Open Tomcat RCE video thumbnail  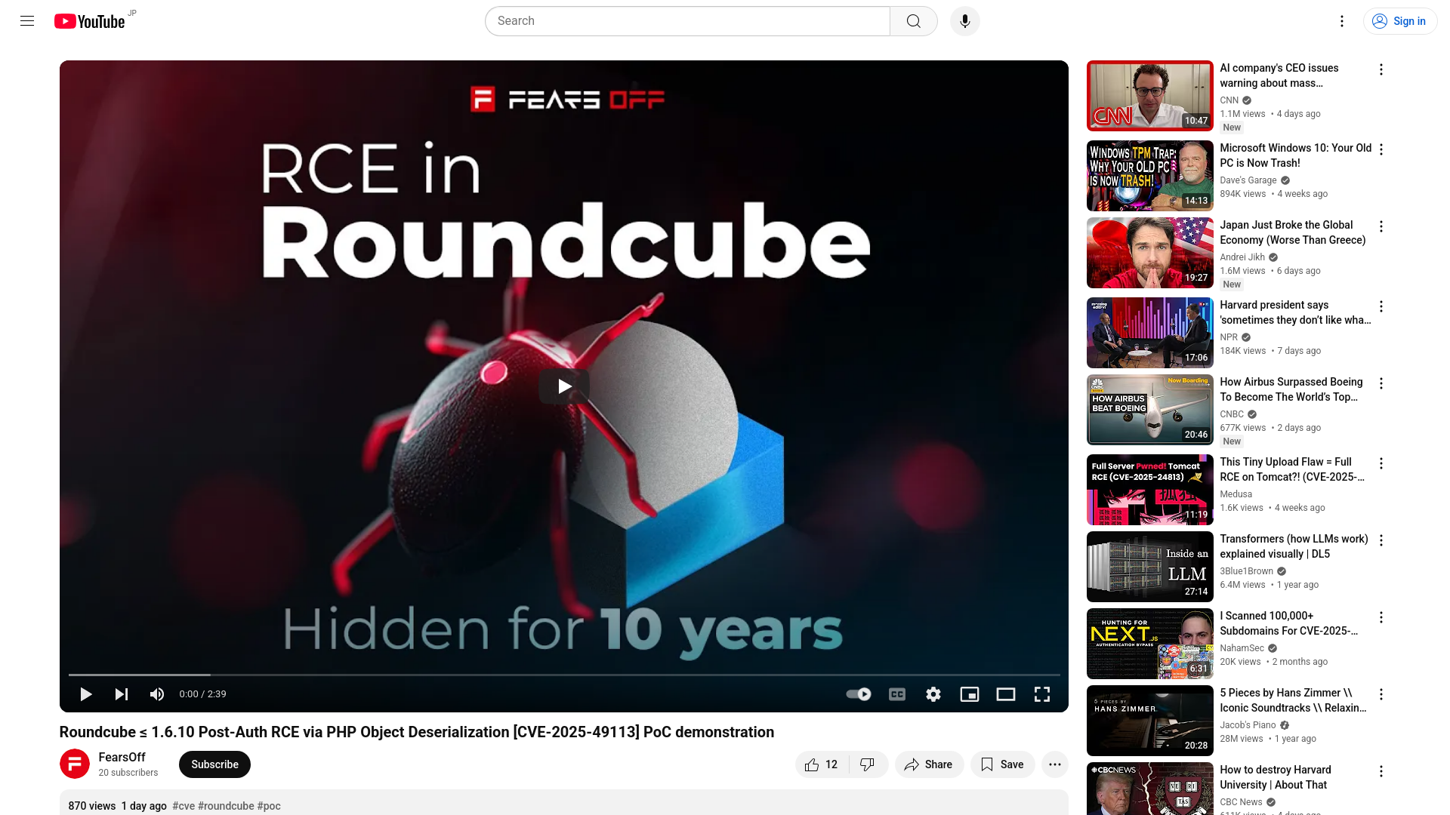[1150, 490]
